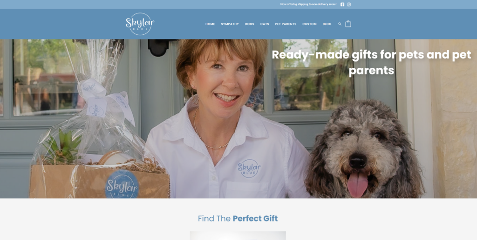Open the Dogs menu item
477x240 pixels.
(x=250, y=24)
